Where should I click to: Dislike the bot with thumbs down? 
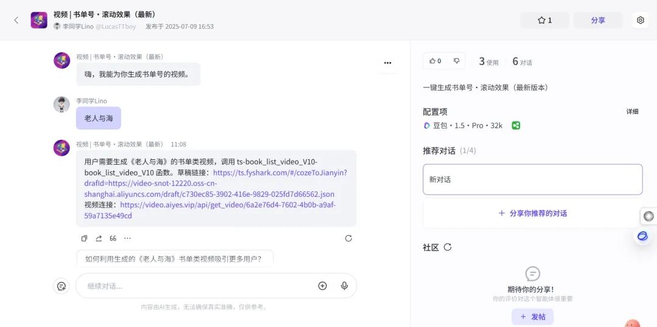pyautogui.click(x=457, y=61)
